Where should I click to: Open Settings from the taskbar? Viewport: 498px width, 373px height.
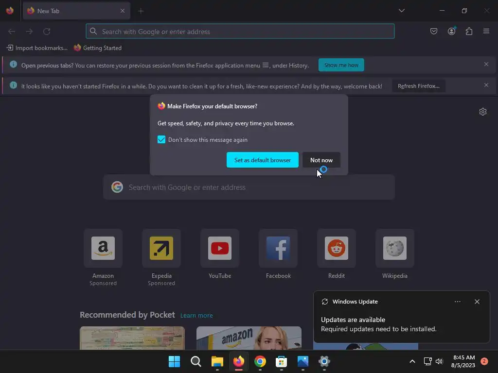[324, 361]
